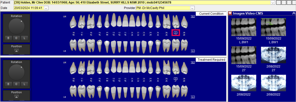Expand the Provider dropdown
The height and width of the screenshot is (102, 296).
pyautogui.click(x=192, y=8)
